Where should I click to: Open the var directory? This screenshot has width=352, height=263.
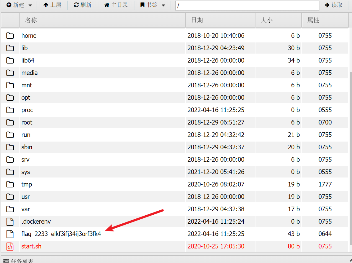26,209
